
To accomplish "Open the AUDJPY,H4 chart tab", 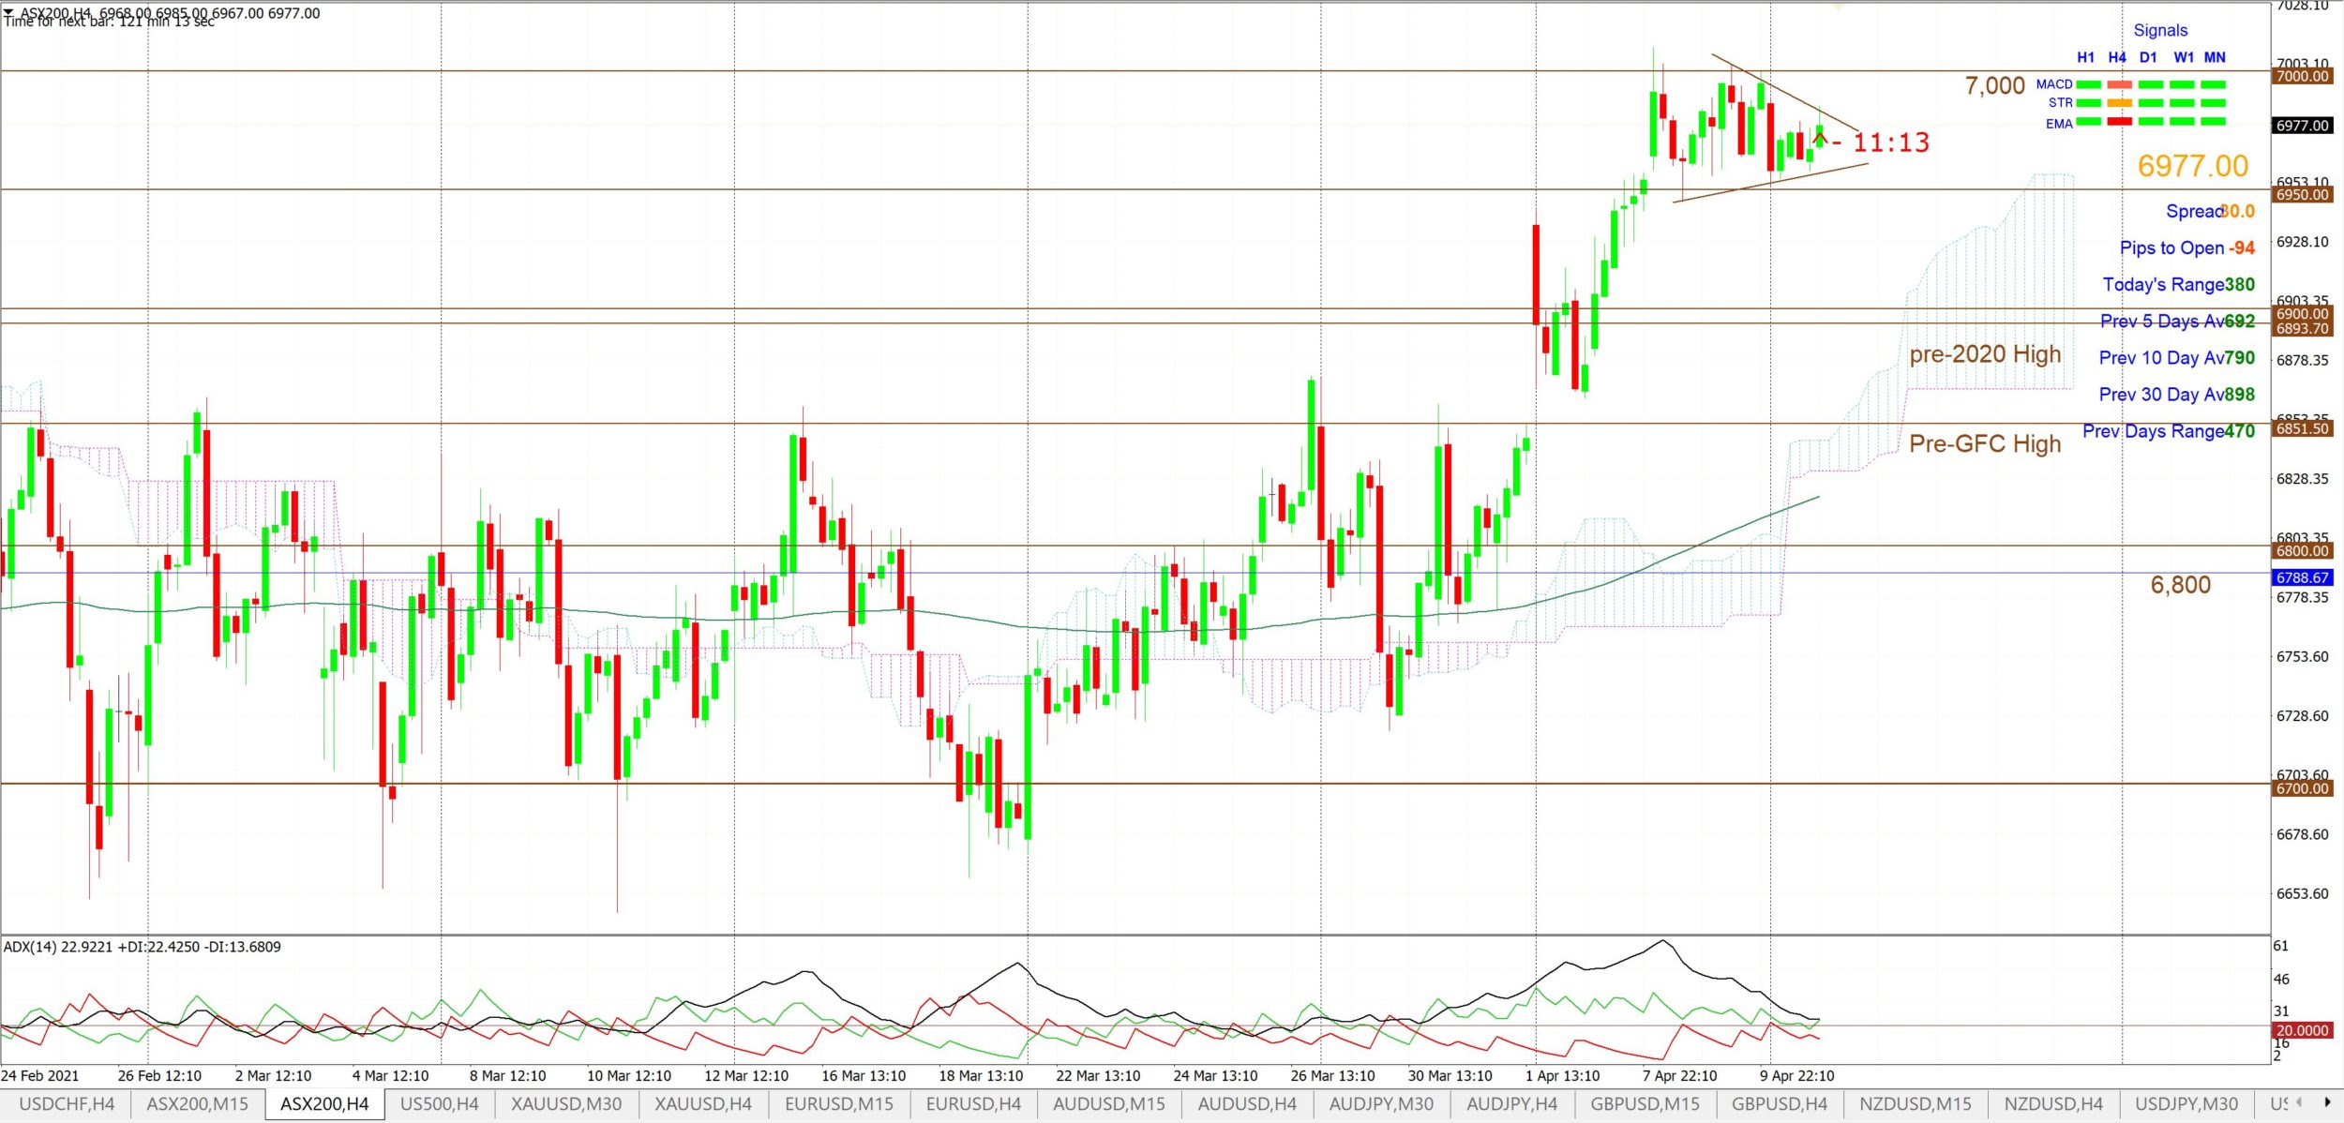I will [x=1511, y=1103].
